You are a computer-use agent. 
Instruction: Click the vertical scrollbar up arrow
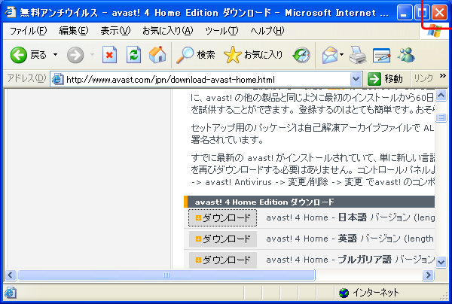(441, 96)
